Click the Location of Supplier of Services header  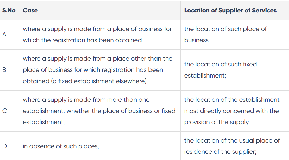pos(230,10)
